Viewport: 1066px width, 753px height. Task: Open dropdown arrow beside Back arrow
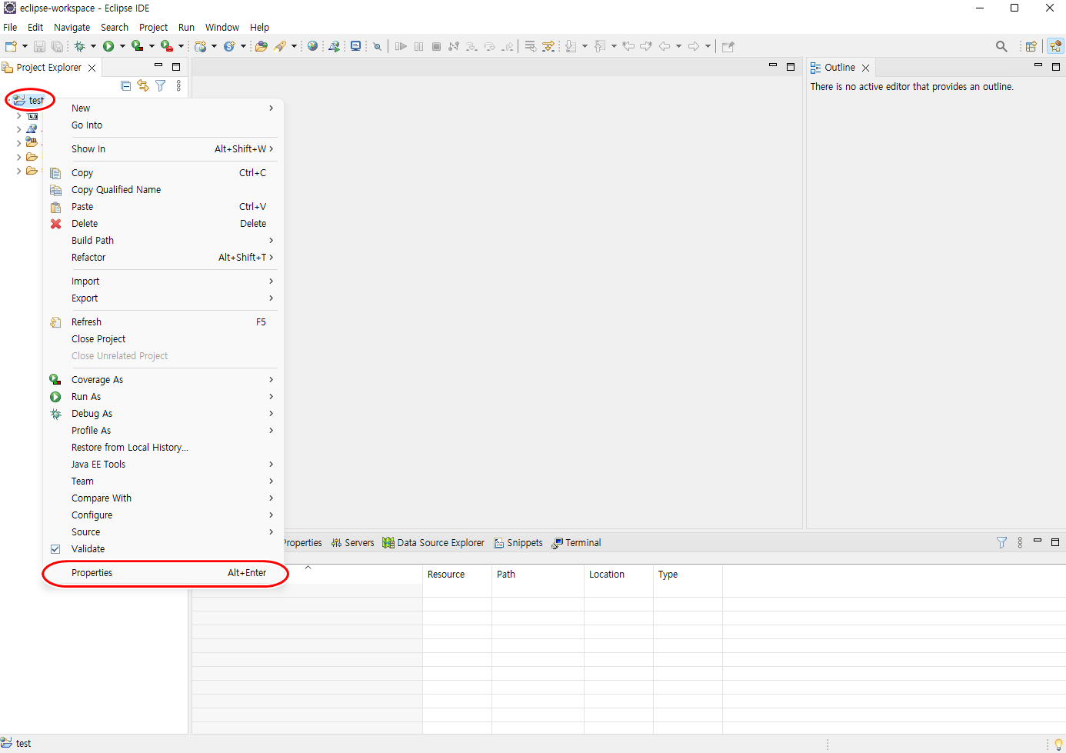click(678, 46)
